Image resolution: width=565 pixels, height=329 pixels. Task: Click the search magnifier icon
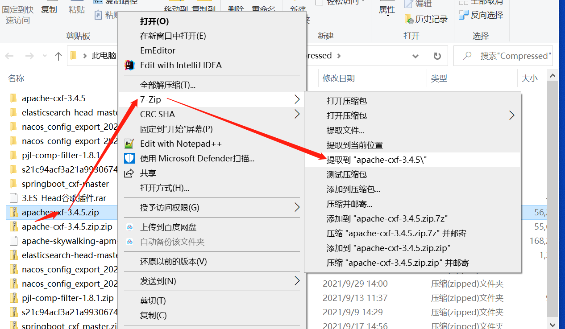click(467, 56)
